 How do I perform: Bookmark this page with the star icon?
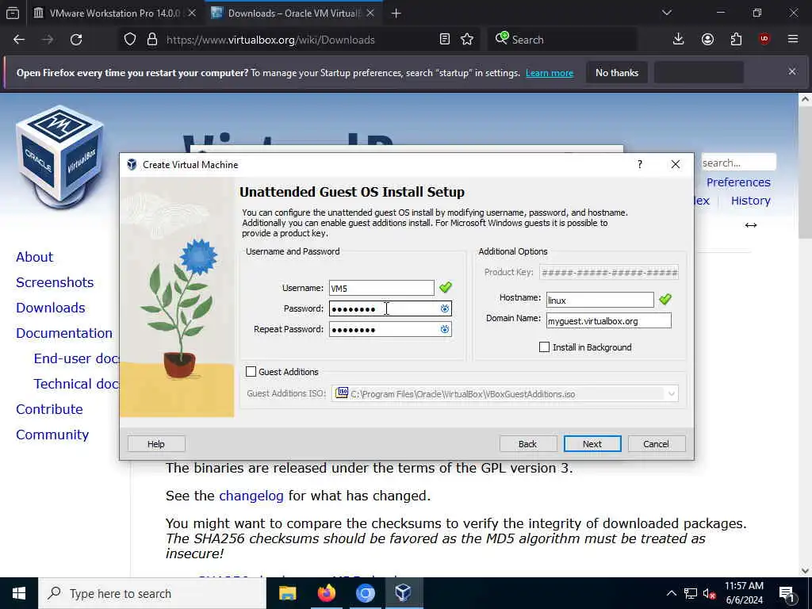tap(467, 40)
